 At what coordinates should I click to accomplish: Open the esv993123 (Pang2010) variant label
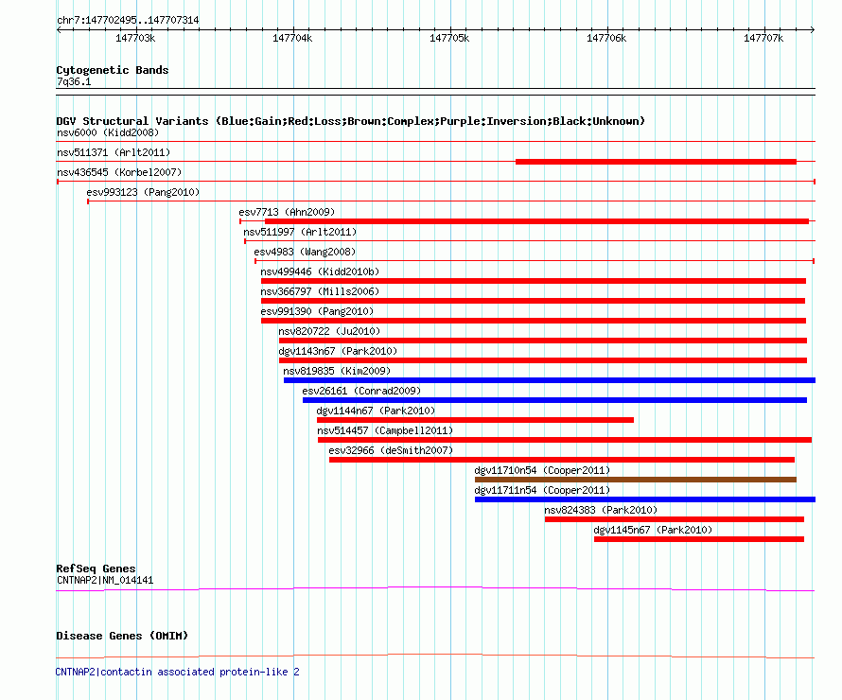tap(143, 192)
